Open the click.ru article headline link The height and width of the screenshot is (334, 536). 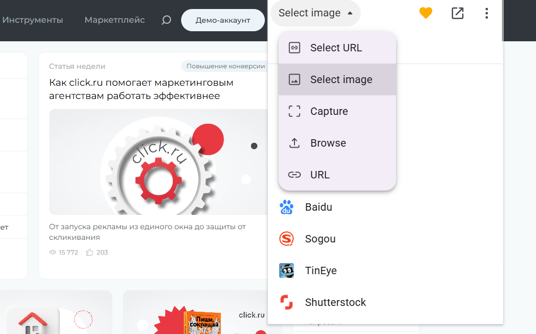(141, 89)
